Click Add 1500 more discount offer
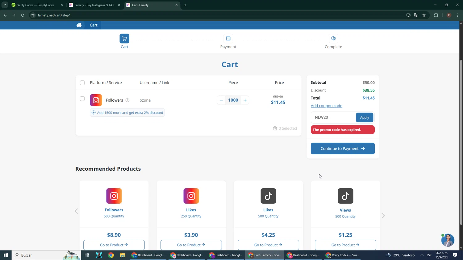The image size is (463, 260). coord(127,113)
